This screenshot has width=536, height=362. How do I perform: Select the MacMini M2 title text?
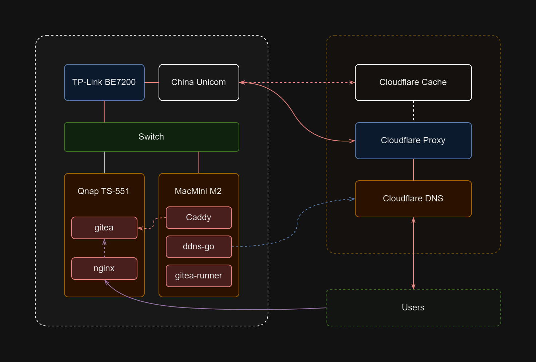(x=198, y=191)
